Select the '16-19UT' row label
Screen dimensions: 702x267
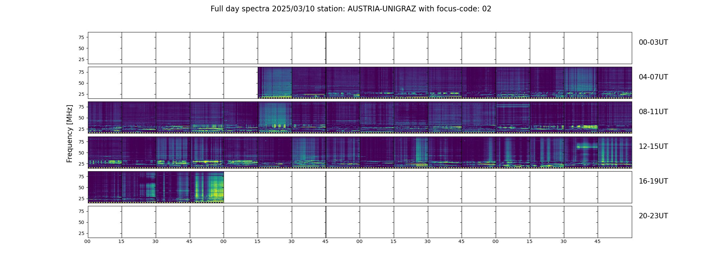[653, 181]
